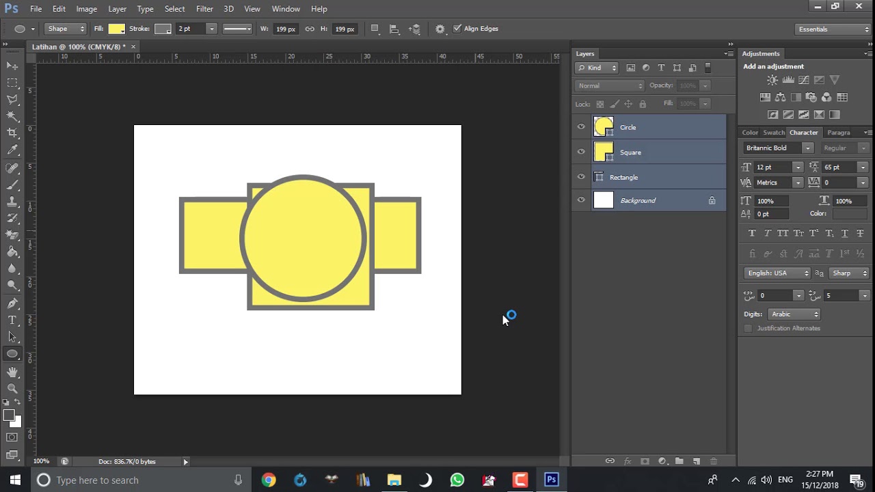Viewport: 875px width, 492px height.
Task: Delete layer with trash icon
Action: (x=714, y=461)
